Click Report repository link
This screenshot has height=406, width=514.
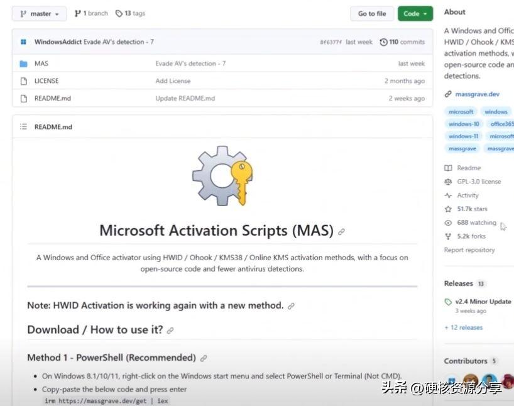point(469,250)
